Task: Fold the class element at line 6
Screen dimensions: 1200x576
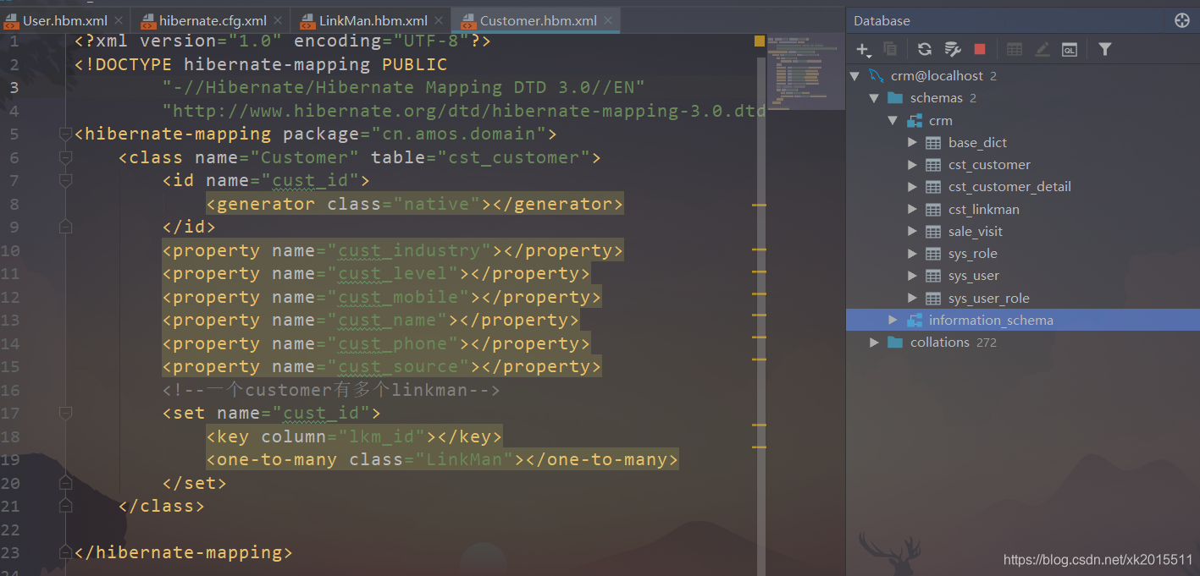Action: coord(65,157)
